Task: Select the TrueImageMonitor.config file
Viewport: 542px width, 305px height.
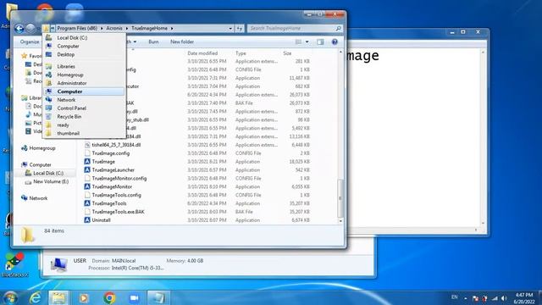Action: coord(119,179)
